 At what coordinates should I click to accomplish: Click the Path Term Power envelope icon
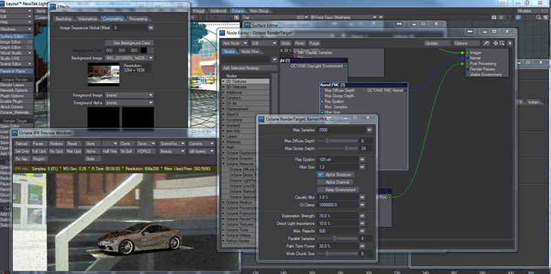point(362,246)
